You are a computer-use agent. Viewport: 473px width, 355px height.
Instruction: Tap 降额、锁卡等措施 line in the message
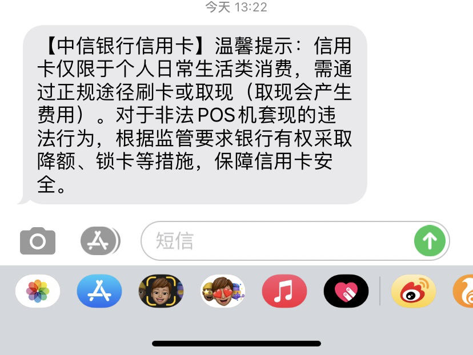tap(115, 161)
